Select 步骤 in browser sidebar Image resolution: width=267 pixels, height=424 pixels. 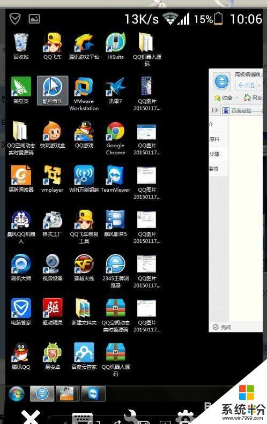[x=214, y=154]
